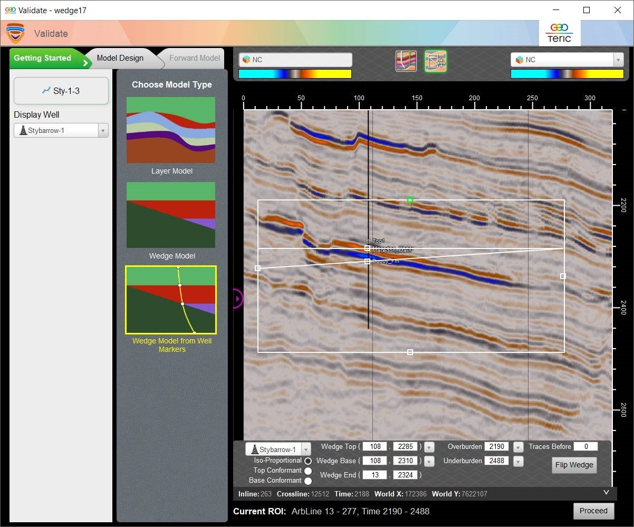The height and width of the screenshot is (527, 634).
Task: Click the Validate app logo icon
Action: click(x=15, y=33)
